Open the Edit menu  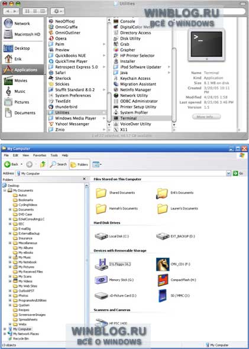coord(15,156)
